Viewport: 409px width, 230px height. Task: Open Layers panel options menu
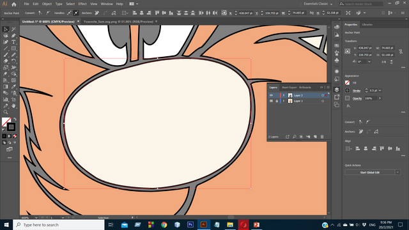click(x=328, y=88)
